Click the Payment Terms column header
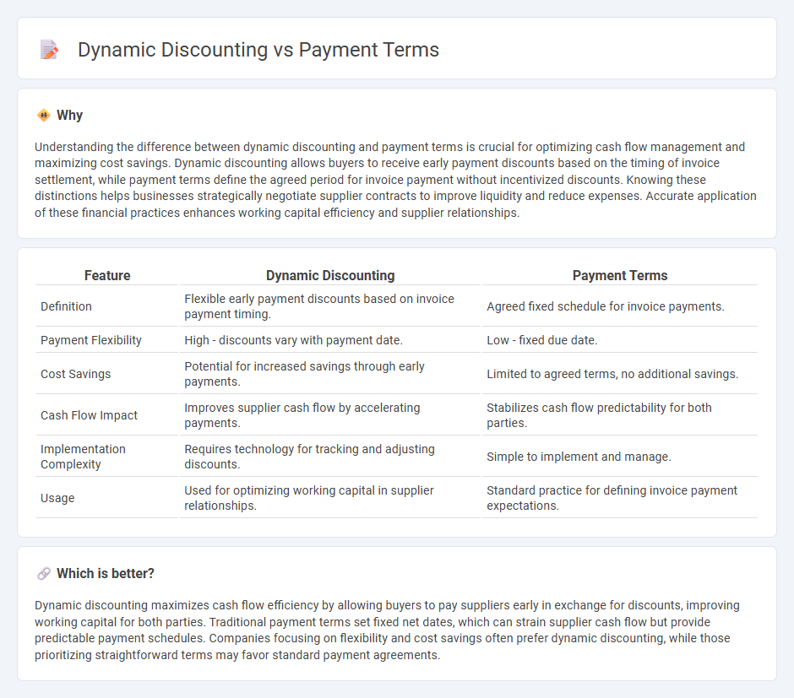This screenshot has height=698, width=794. pyautogui.click(x=620, y=275)
